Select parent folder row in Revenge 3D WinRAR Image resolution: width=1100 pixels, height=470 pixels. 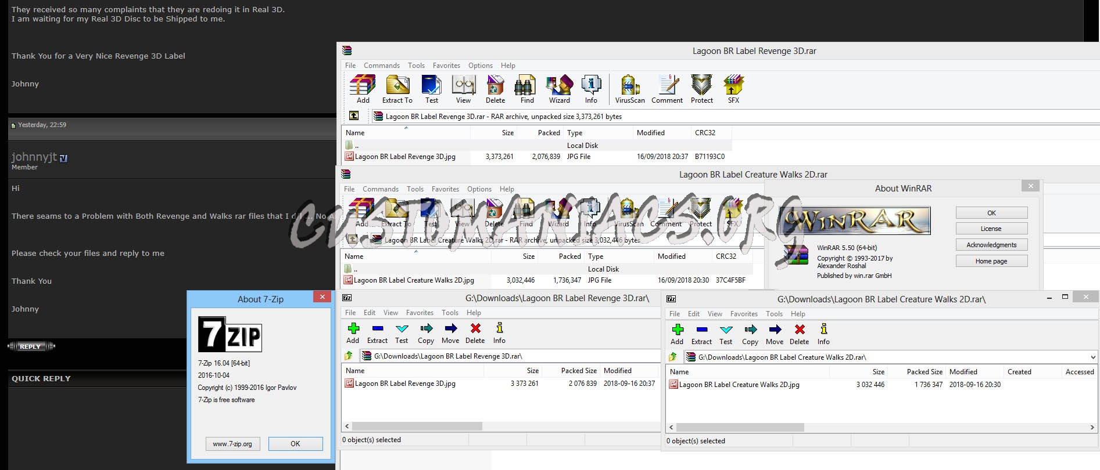coord(537,146)
